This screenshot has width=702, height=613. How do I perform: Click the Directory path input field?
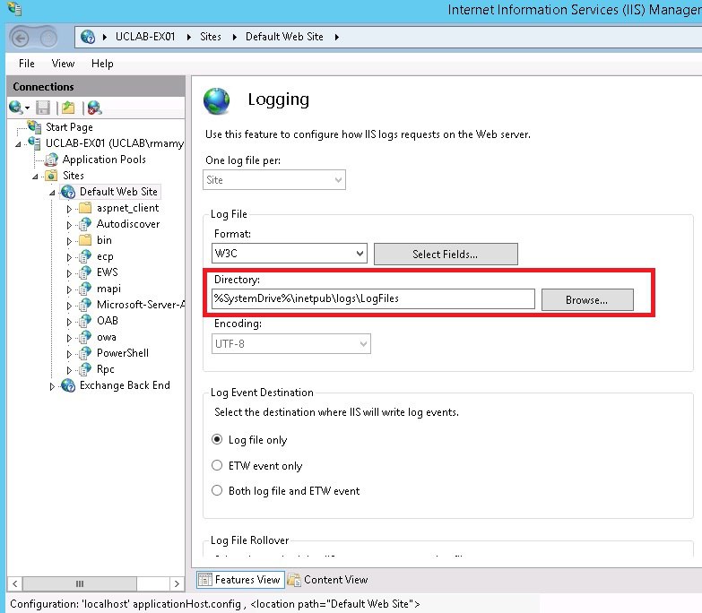point(373,299)
